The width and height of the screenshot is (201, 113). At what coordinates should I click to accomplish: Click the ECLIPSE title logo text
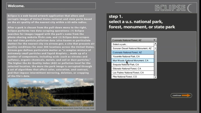(x=170, y=8)
